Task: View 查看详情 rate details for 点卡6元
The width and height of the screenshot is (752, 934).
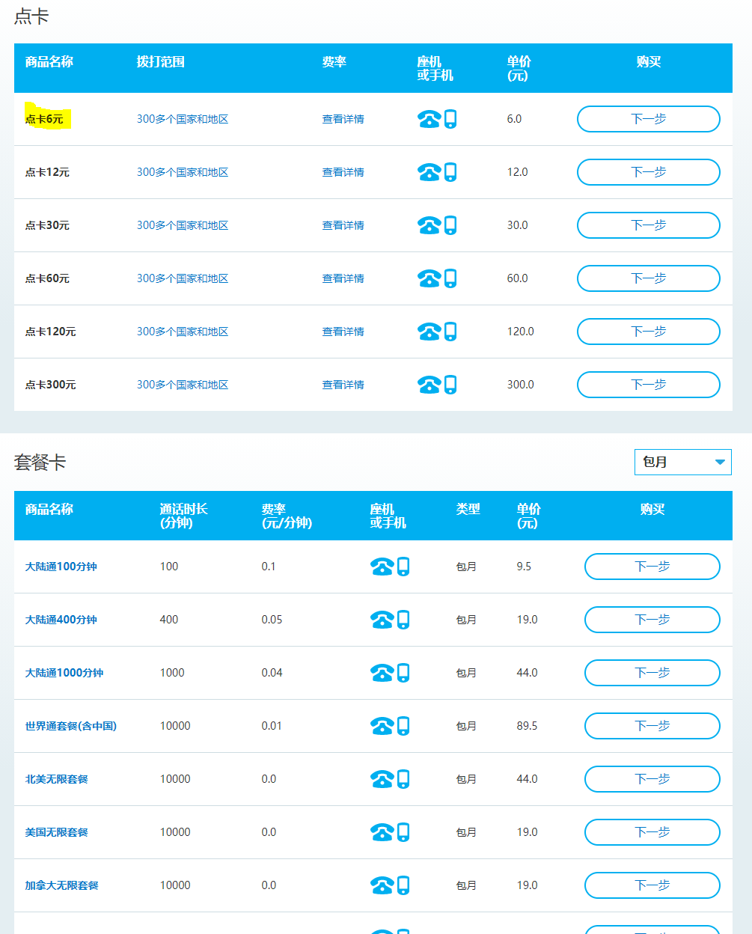Action: coord(343,119)
